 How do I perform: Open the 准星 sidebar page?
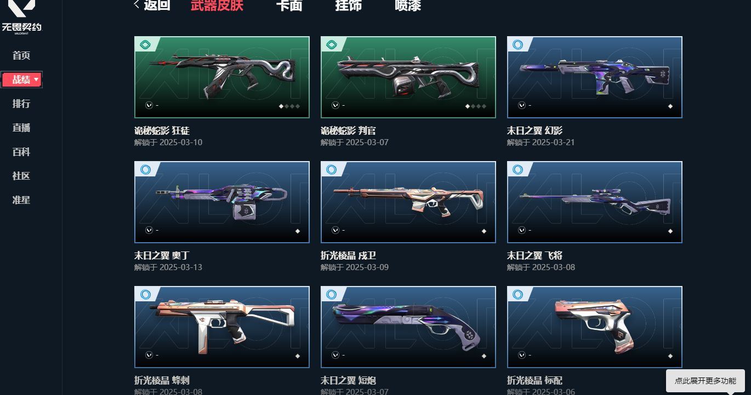coord(21,201)
